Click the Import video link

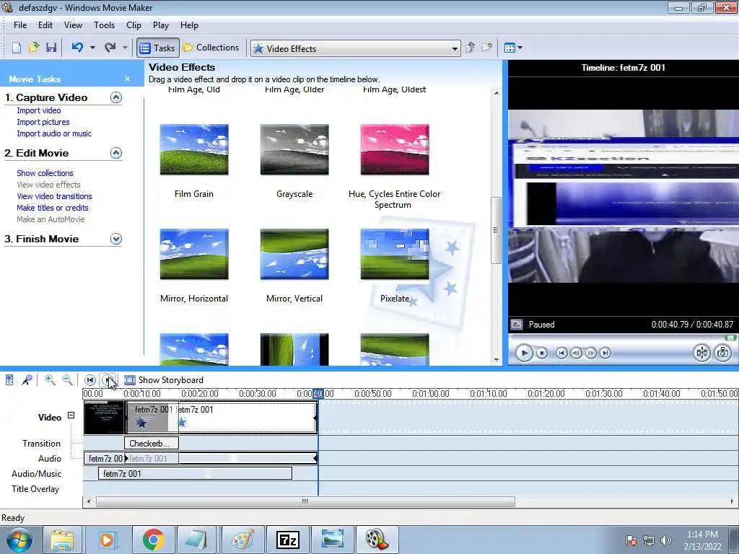pyautogui.click(x=39, y=110)
